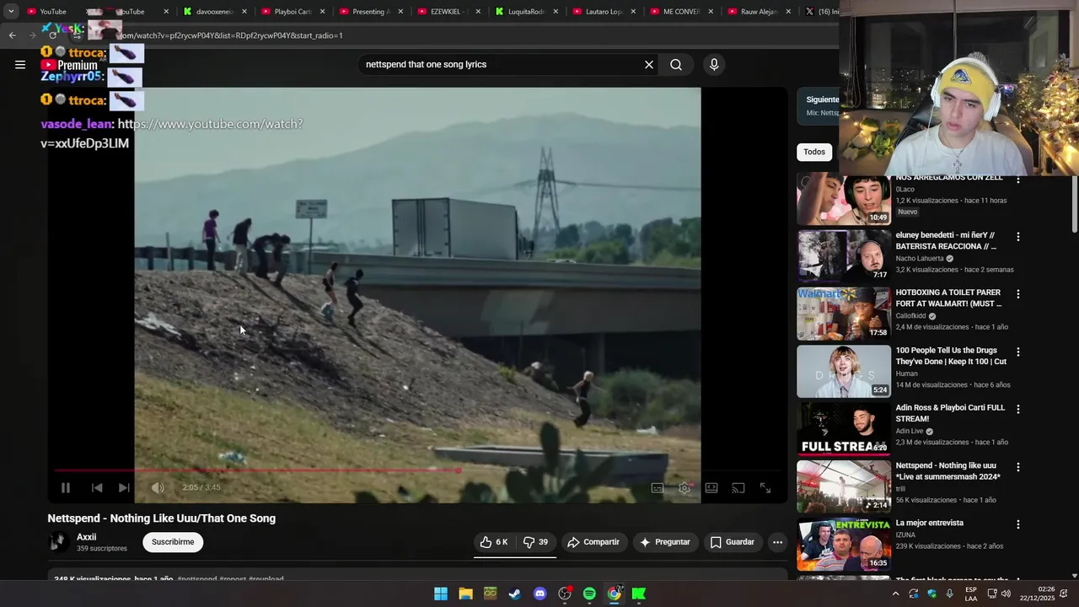Screen dimensions: 1079x607
Task: Open Spotify from the taskbar
Action: tap(589, 594)
